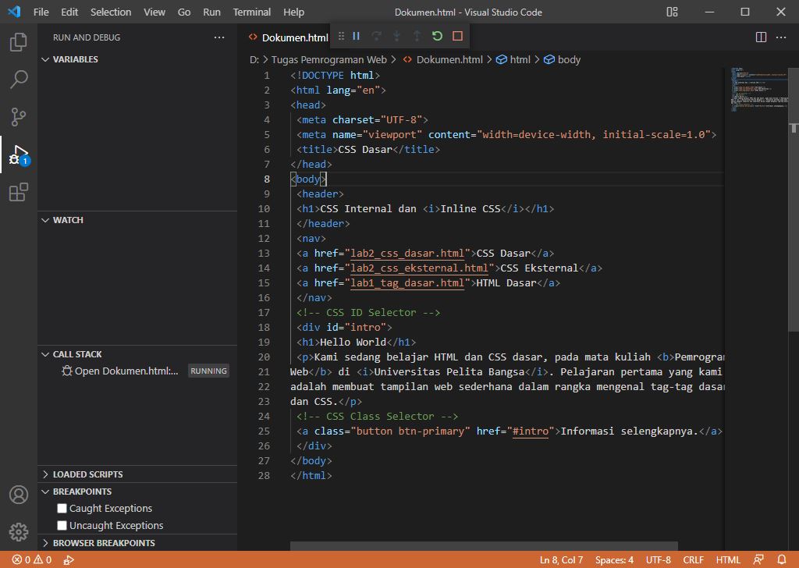Click line number 17 in the gutter
The width and height of the screenshot is (799, 568).
(x=264, y=312)
